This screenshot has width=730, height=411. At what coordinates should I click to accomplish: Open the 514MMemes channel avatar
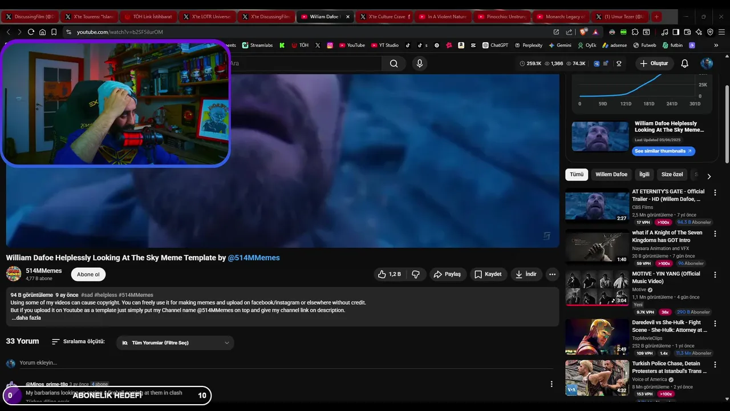(14, 274)
